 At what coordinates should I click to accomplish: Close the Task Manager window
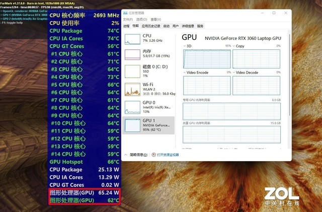(x=286, y=13)
